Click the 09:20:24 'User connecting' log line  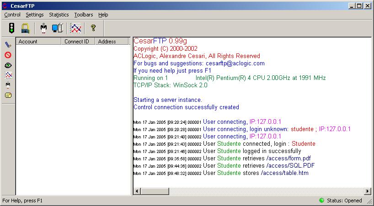pos(207,122)
